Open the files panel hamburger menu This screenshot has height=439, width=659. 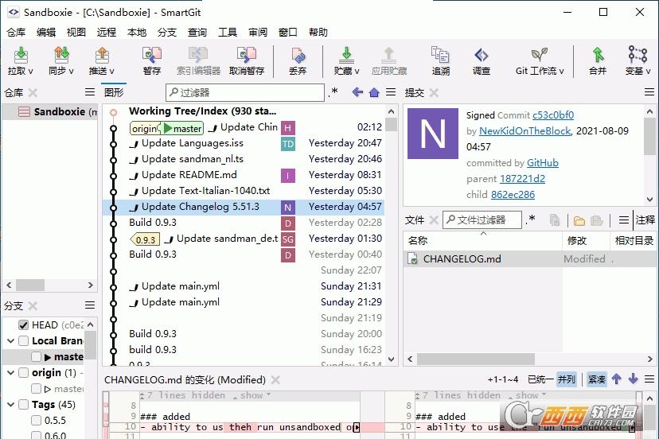click(624, 219)
